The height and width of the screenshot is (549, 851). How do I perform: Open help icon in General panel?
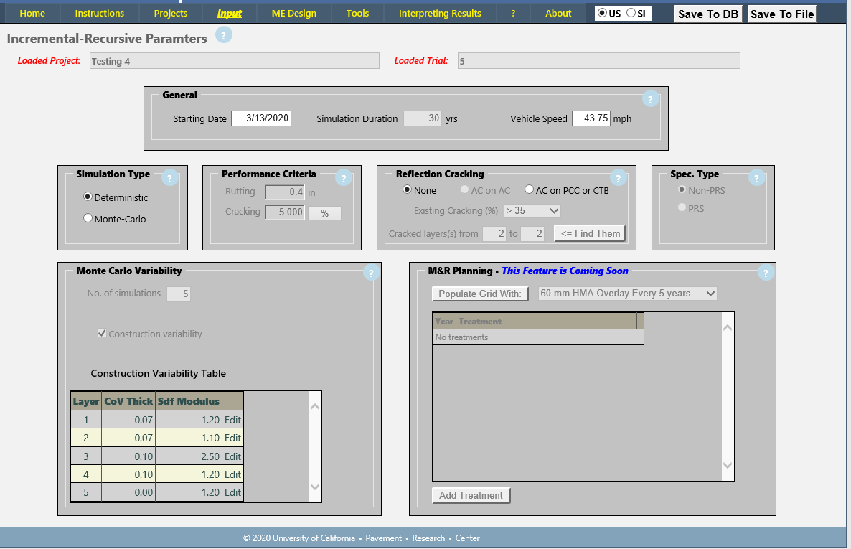(x=650, y=100)
